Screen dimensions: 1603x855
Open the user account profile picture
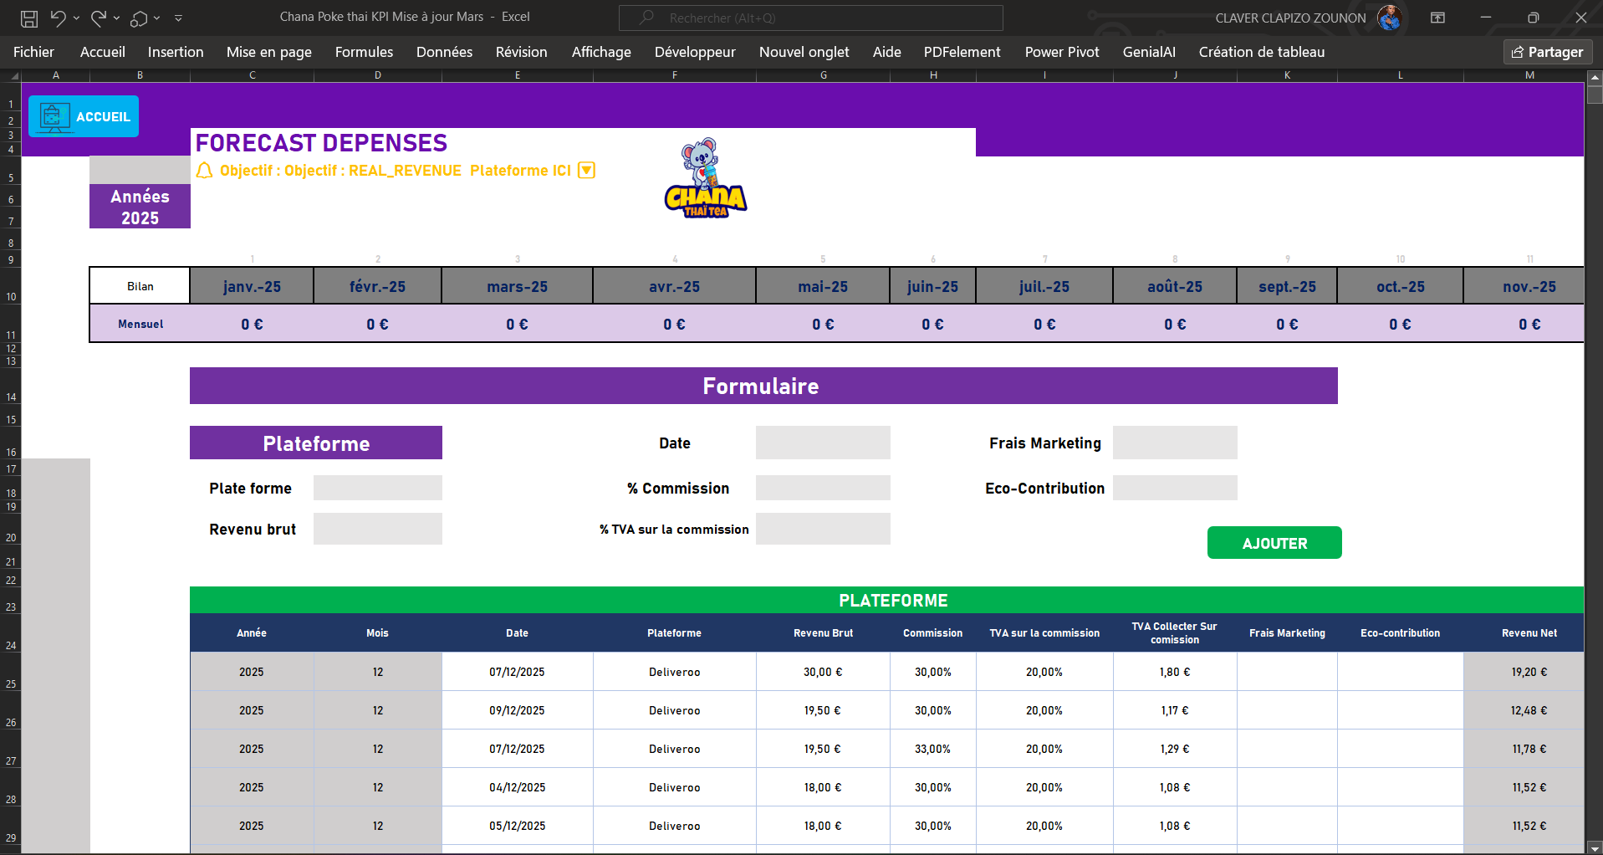pos(1389,18)
